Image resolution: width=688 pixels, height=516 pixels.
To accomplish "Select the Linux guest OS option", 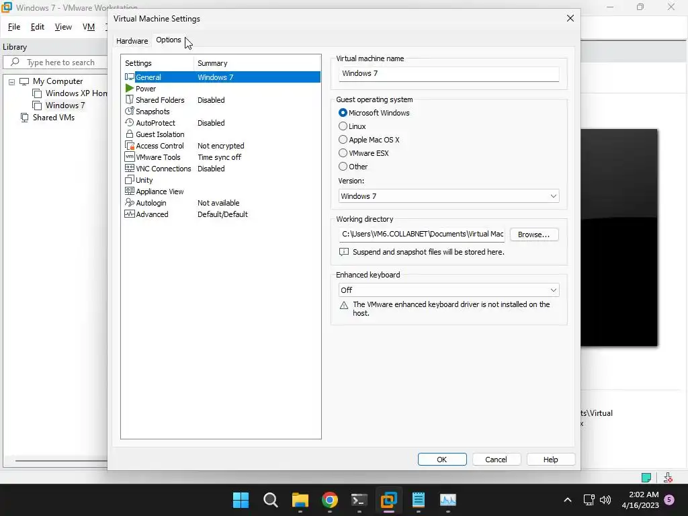I will click(343, 126).
